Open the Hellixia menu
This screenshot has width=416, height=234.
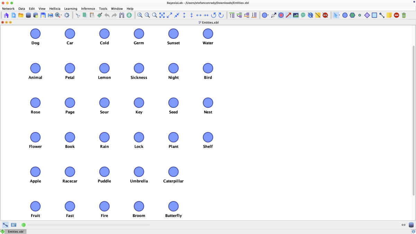coord(55,9)
